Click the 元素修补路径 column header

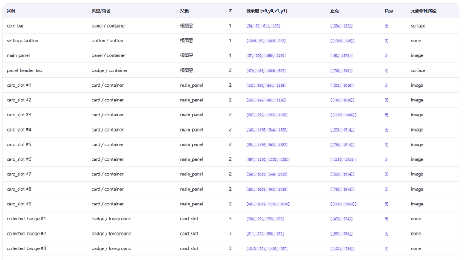[x=424, y=11]
